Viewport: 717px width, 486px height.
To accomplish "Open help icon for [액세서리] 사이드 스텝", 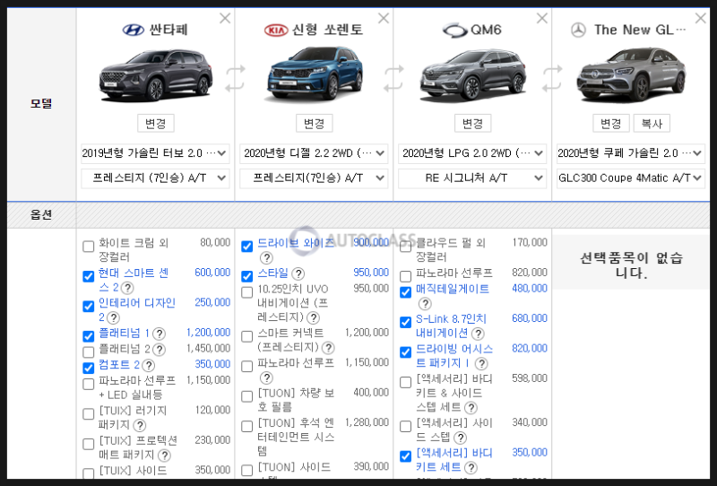I will pos(460,438).
